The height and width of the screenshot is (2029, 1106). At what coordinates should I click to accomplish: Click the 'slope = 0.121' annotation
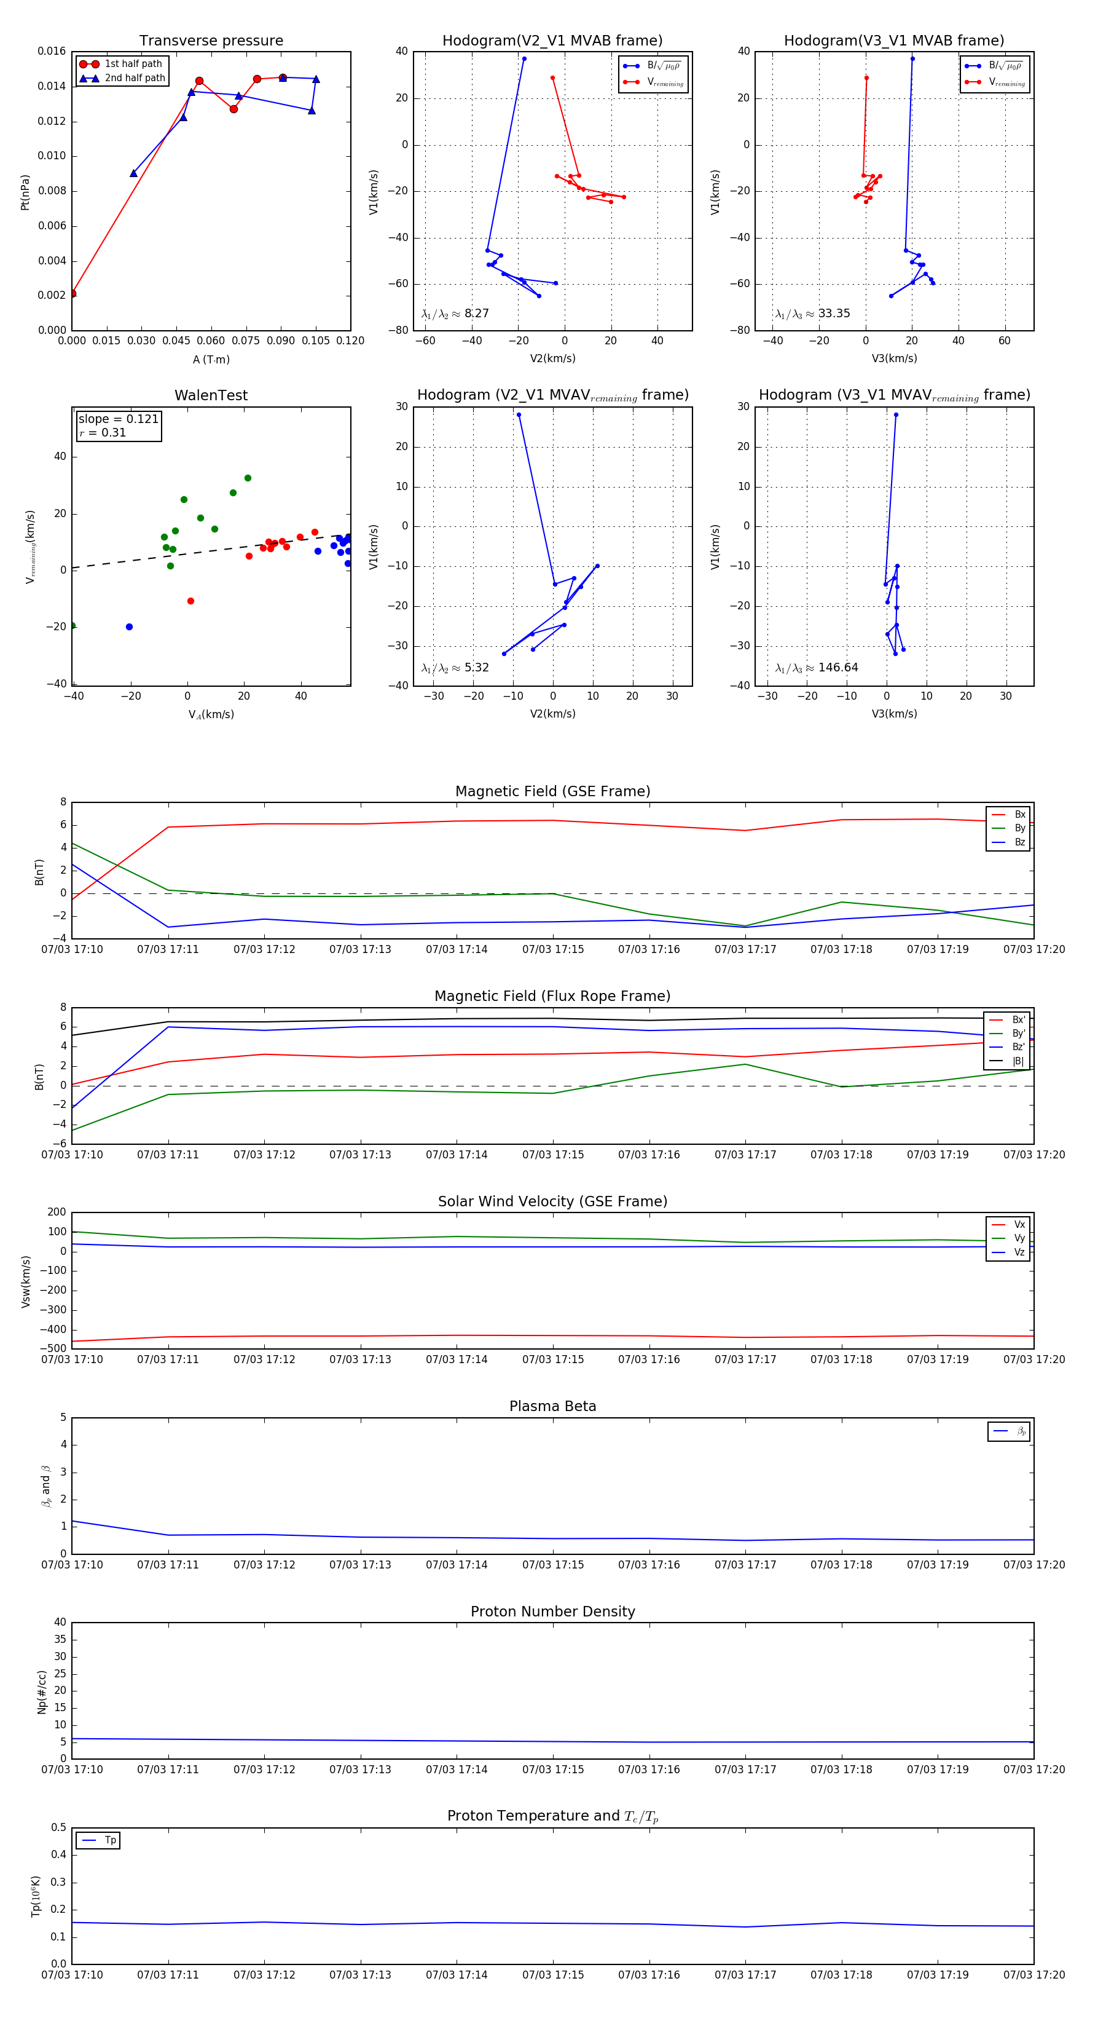pos(118,419)
